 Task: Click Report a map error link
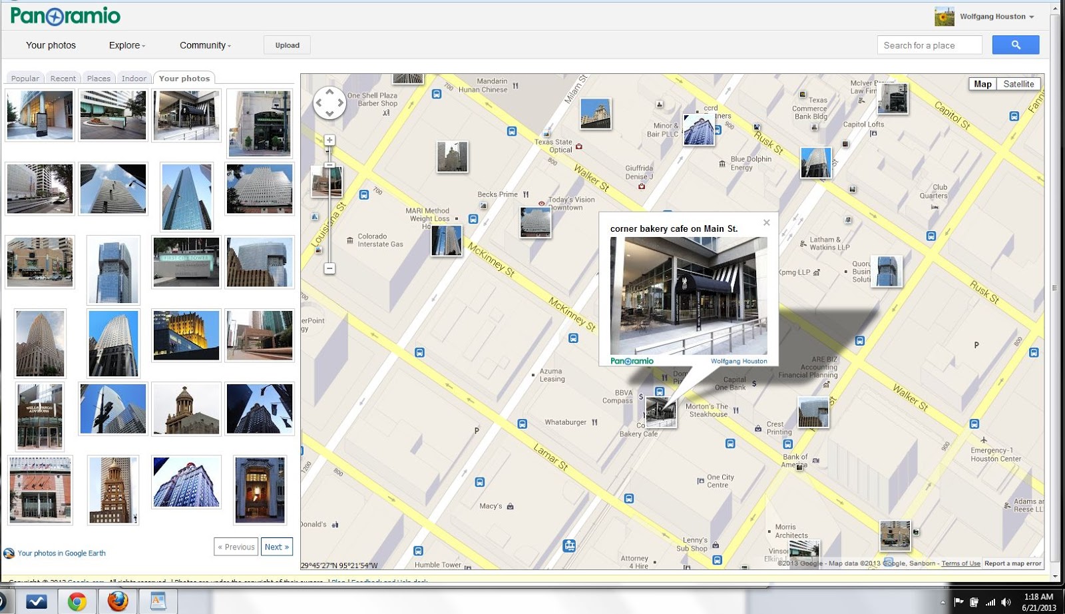[x=1012, y=563]
